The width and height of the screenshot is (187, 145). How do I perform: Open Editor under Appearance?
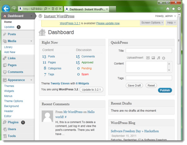pyautogui.click(x=8, y=116)
